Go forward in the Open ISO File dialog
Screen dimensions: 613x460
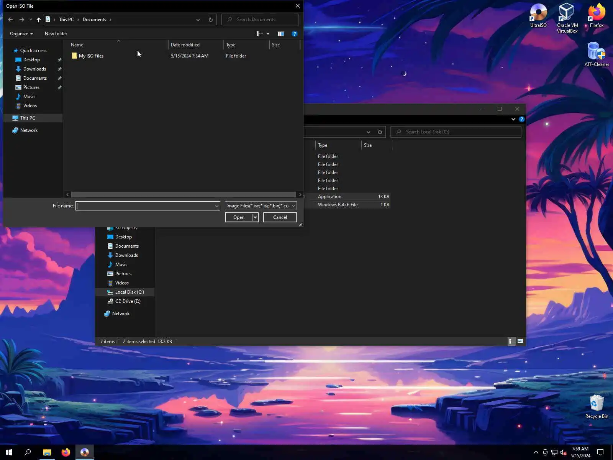22,20
